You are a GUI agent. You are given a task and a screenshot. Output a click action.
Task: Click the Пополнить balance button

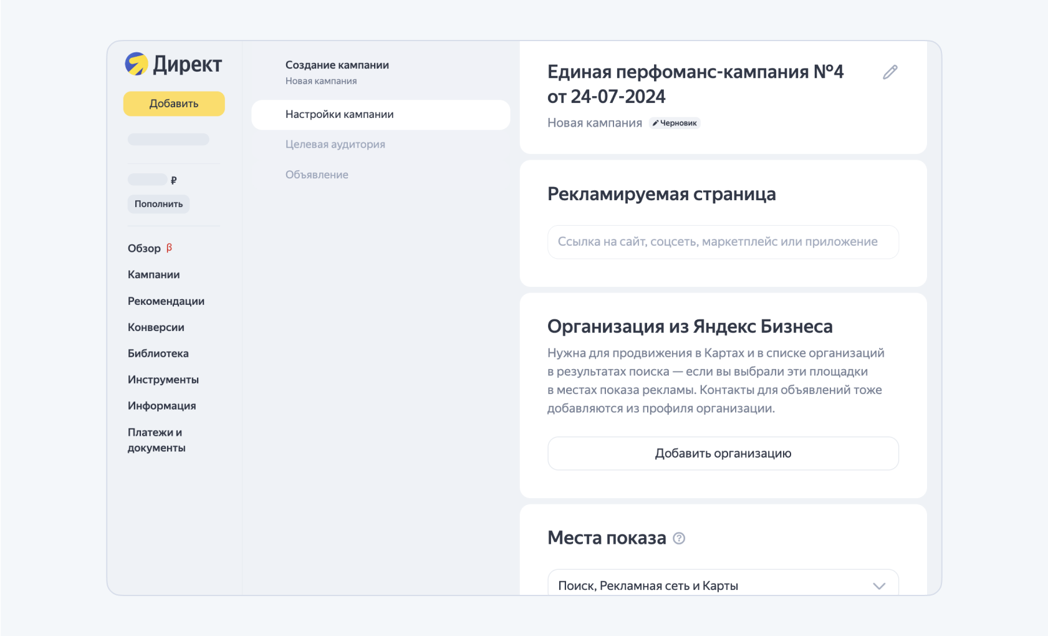pyautogui.click(x=158, y=204)
